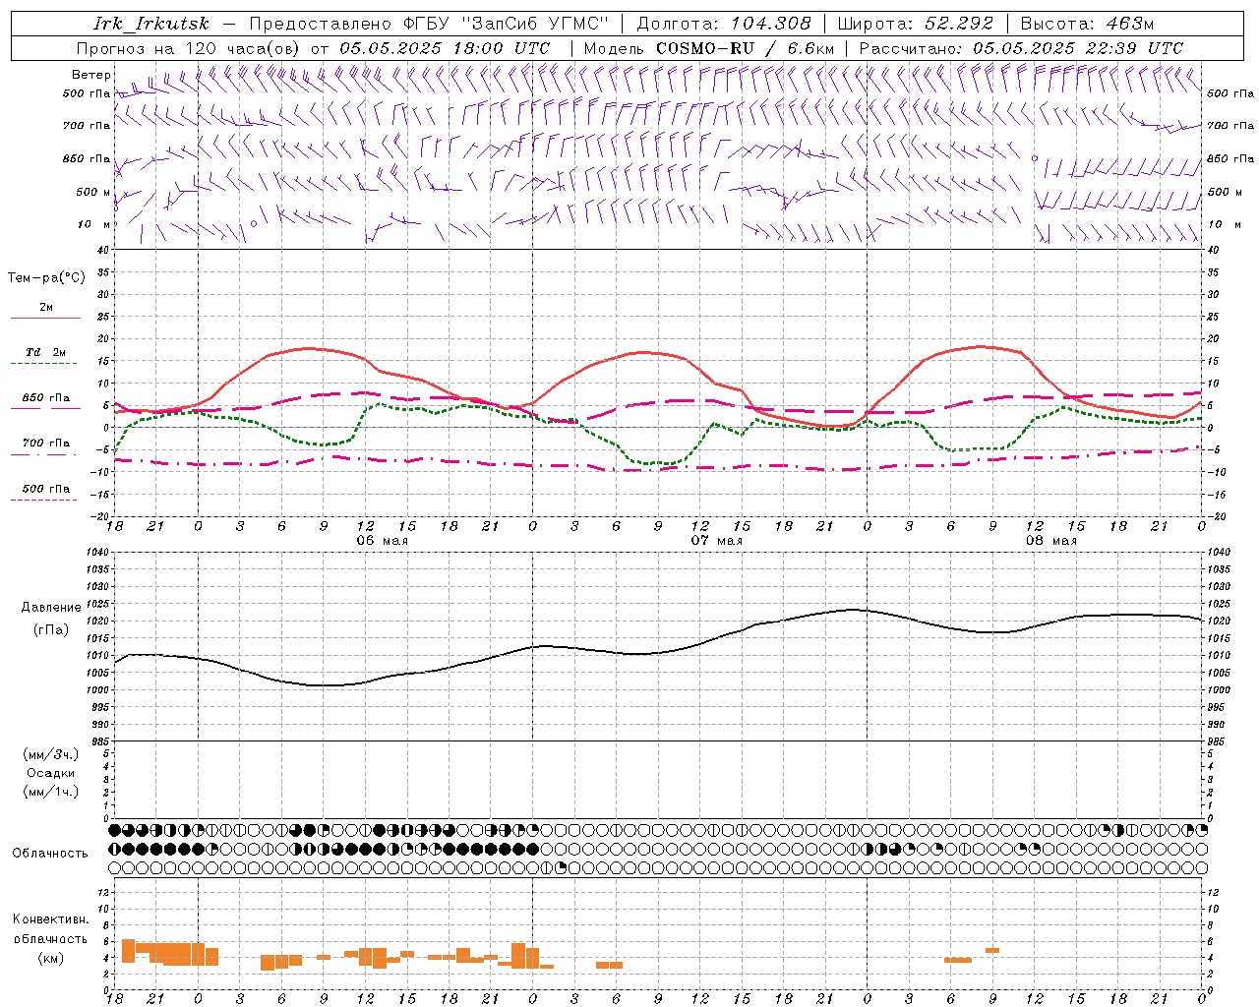Click the Долгота: 104.308 value
The image size is (1259, 1007).
pos(725,24)
